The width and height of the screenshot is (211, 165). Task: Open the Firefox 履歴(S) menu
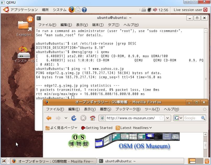[105, 109]
